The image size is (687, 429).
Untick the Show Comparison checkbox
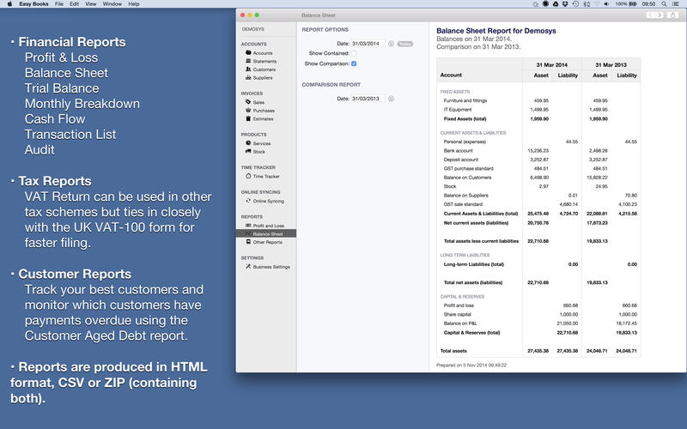(354, 63)
